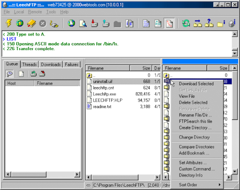Click the server info icon at toolbar end

(232, 23)
